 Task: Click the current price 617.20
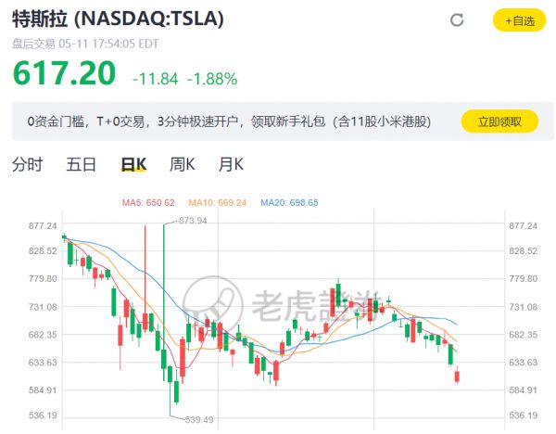click(64, 73)
